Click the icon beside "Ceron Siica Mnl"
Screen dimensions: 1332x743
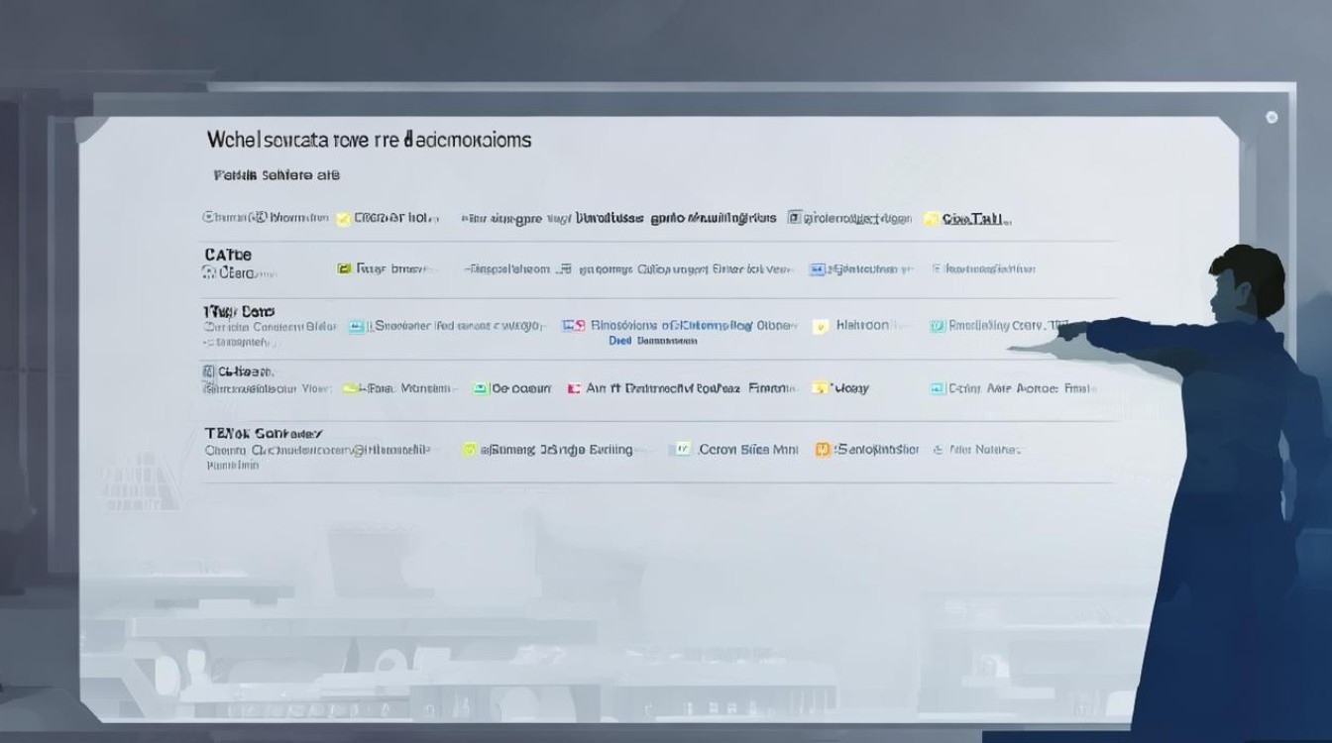pyautogui.click(x=681, y=450)
